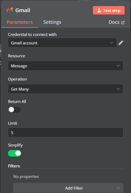Screen dimensions: 131x193
Task: Click the flask icon on Test step
Action: [x=99, y=11]
